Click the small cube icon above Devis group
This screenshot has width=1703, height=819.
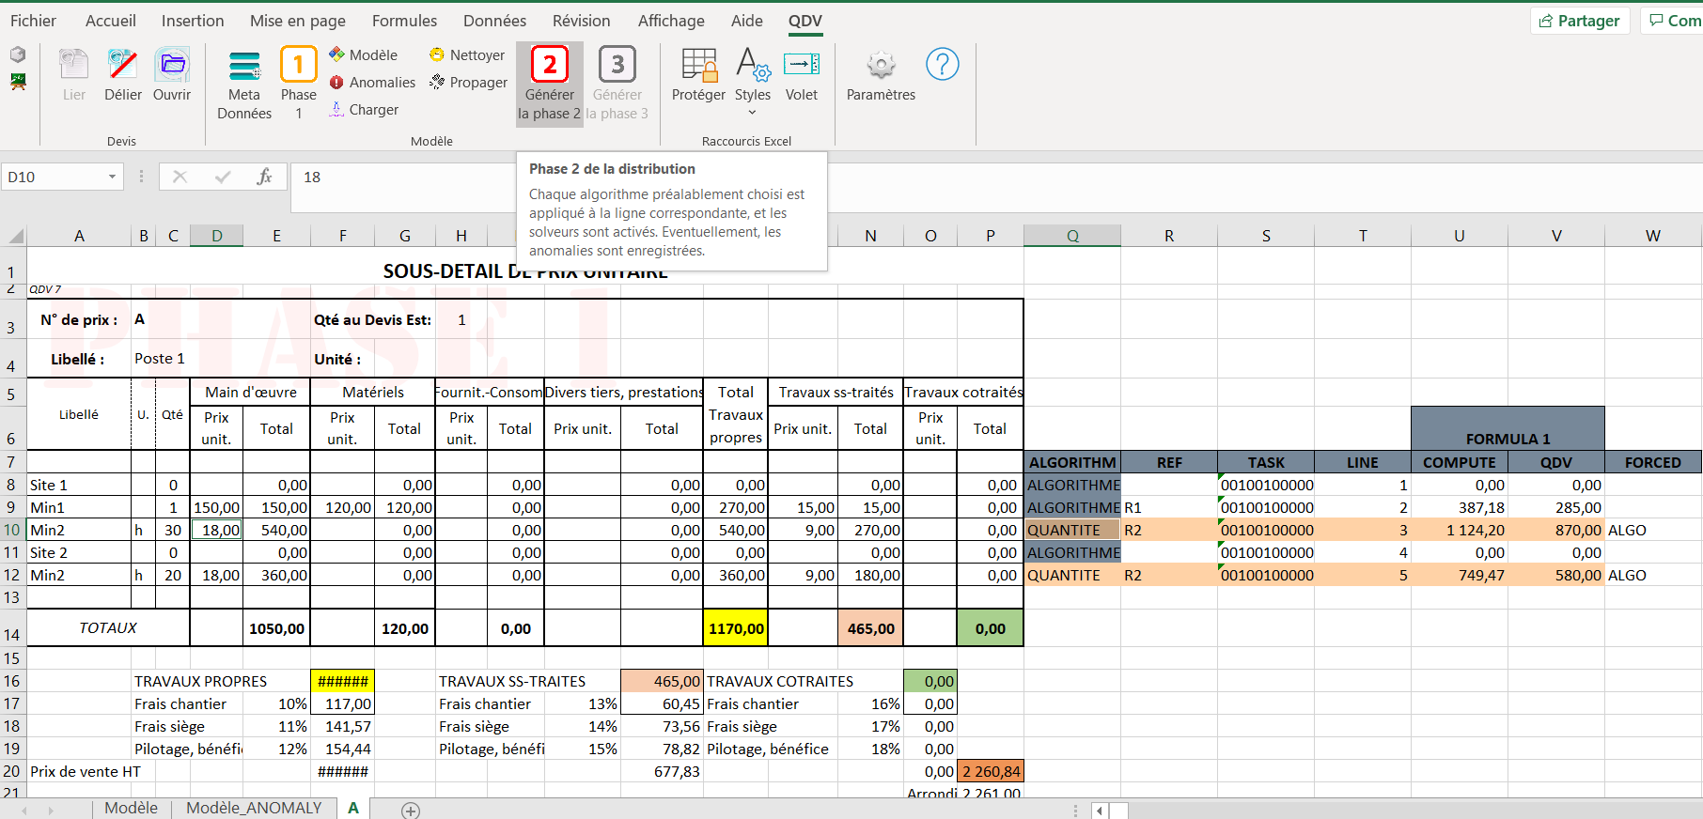(x=18, y=54)
